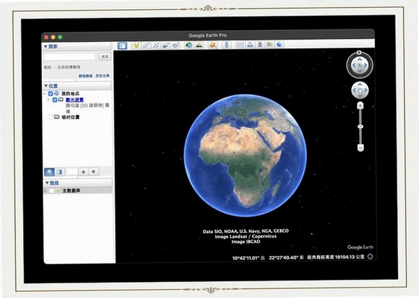The image size is (419, 298).
Task: Click the places panel search globe button
Action: click(x=49, y=172)
